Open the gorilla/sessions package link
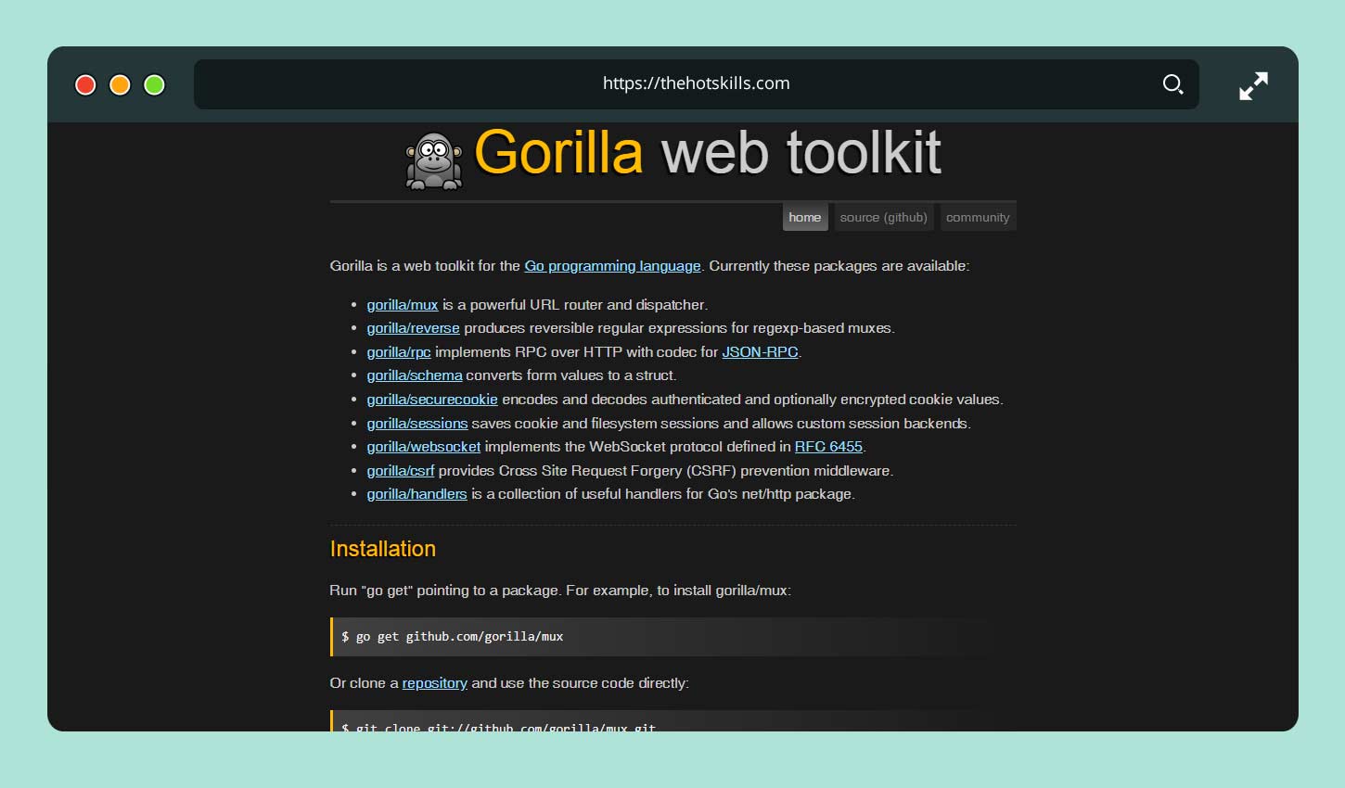 click(x=417, y=424)
